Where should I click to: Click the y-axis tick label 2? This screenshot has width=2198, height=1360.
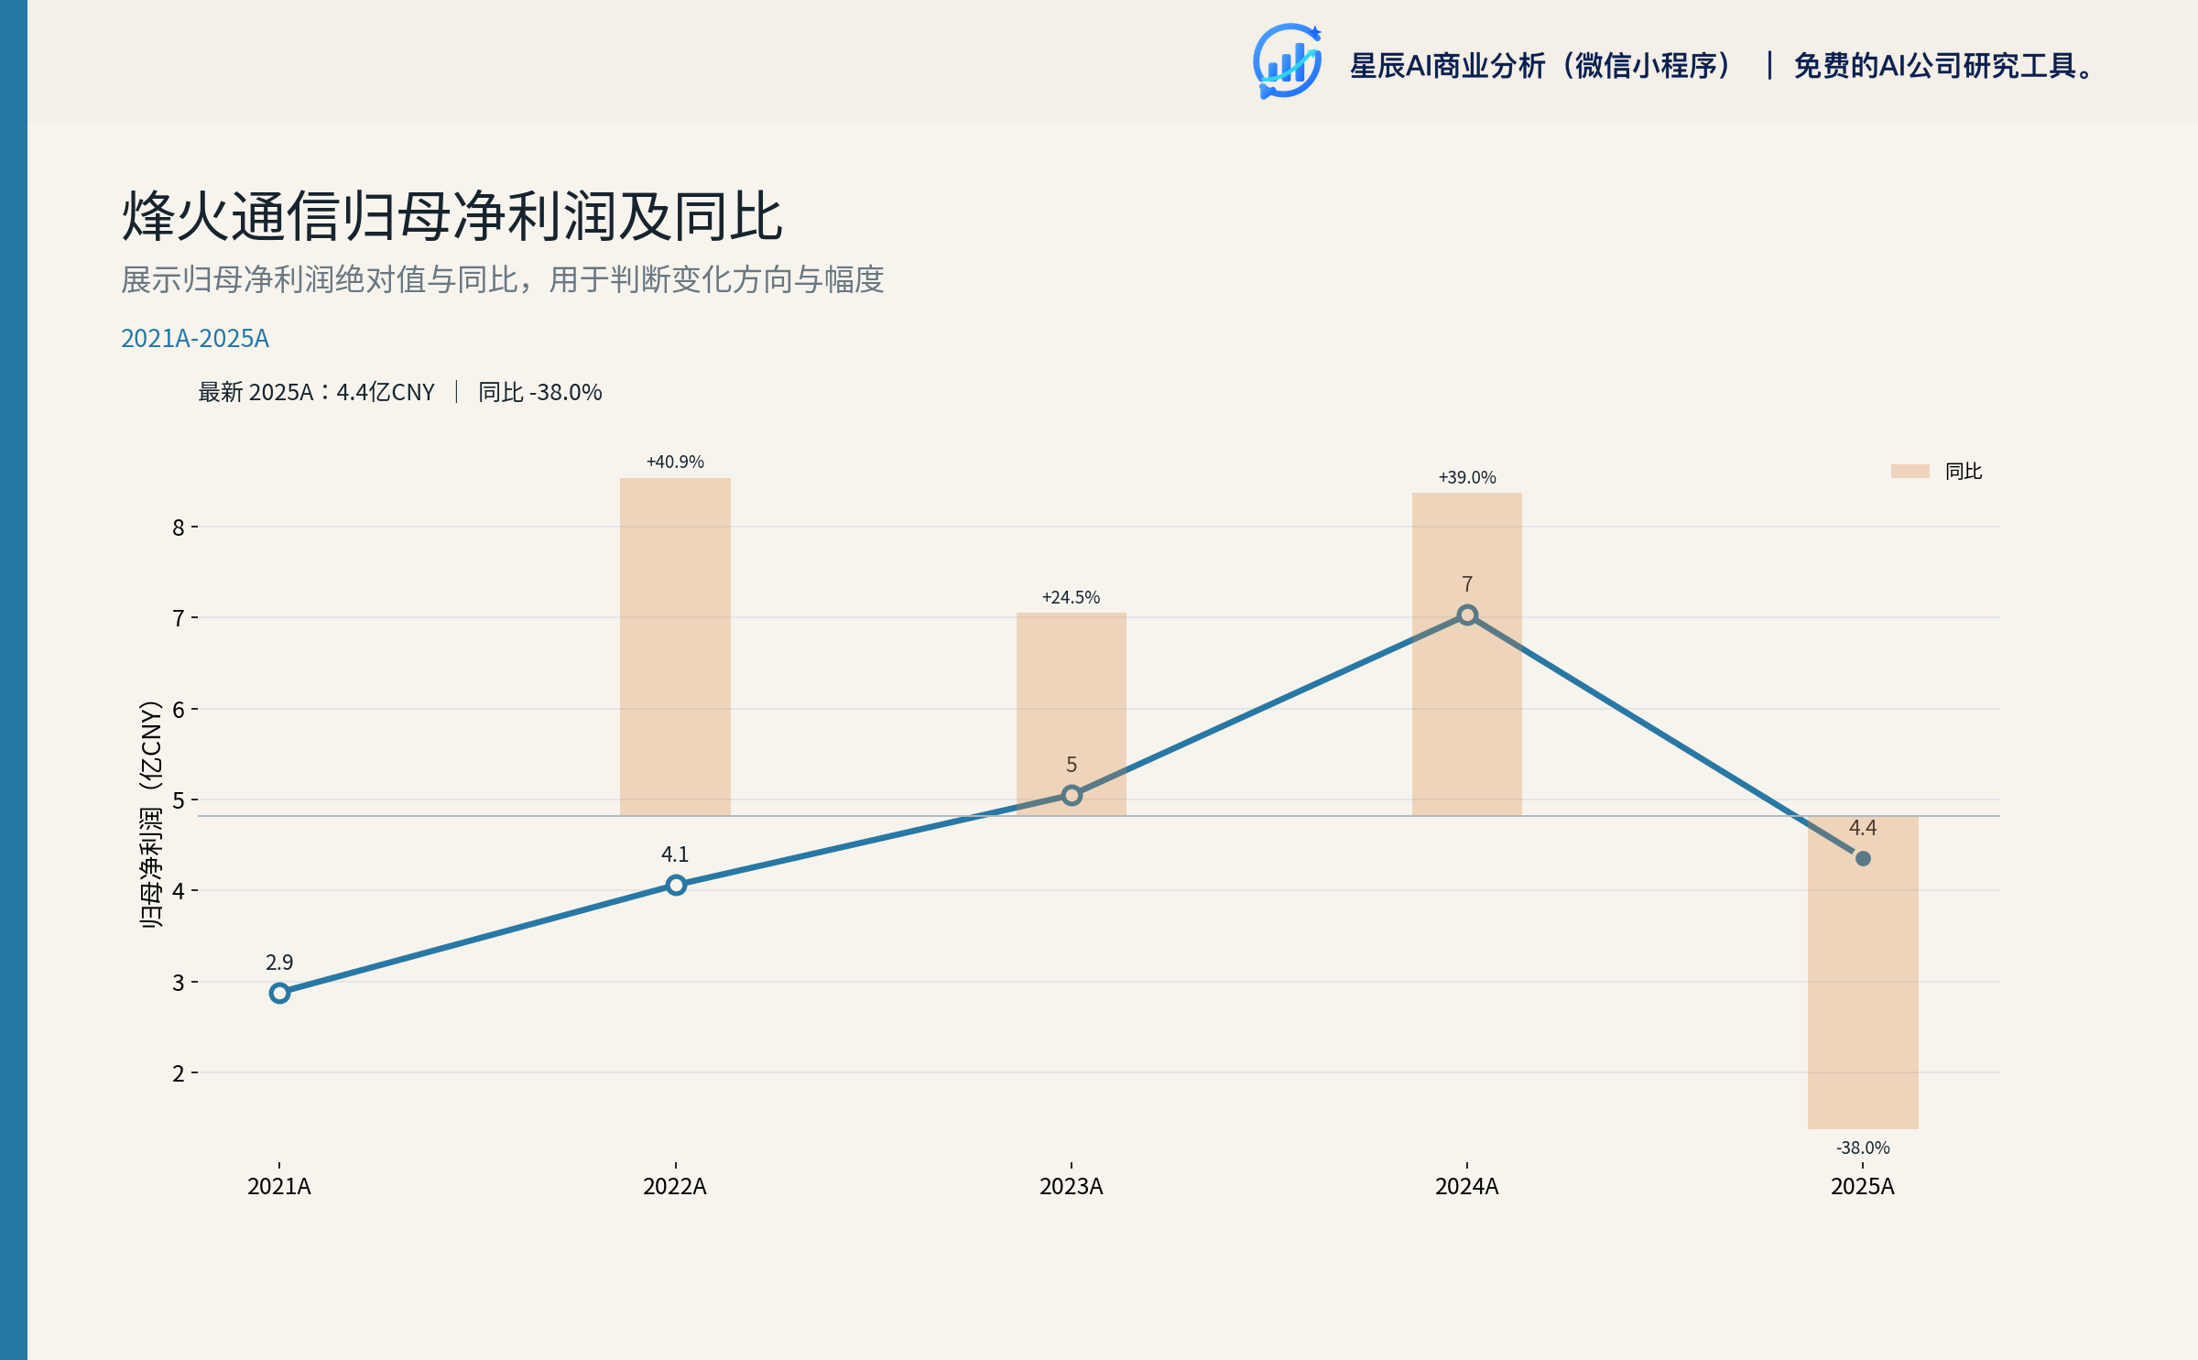[179, 1073]
